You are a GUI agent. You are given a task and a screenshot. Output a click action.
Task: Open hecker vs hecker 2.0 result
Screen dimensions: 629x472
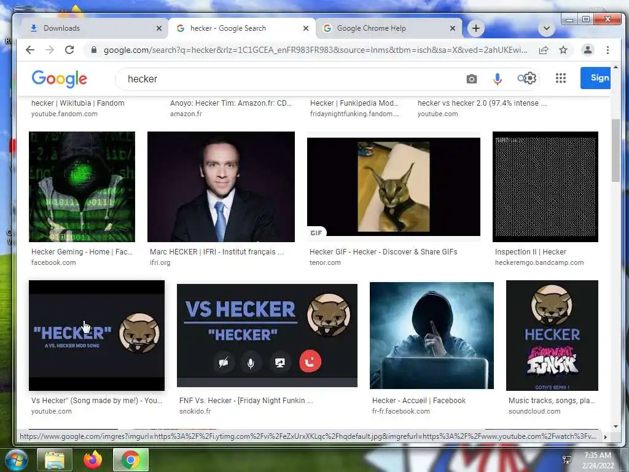[482, 103]
